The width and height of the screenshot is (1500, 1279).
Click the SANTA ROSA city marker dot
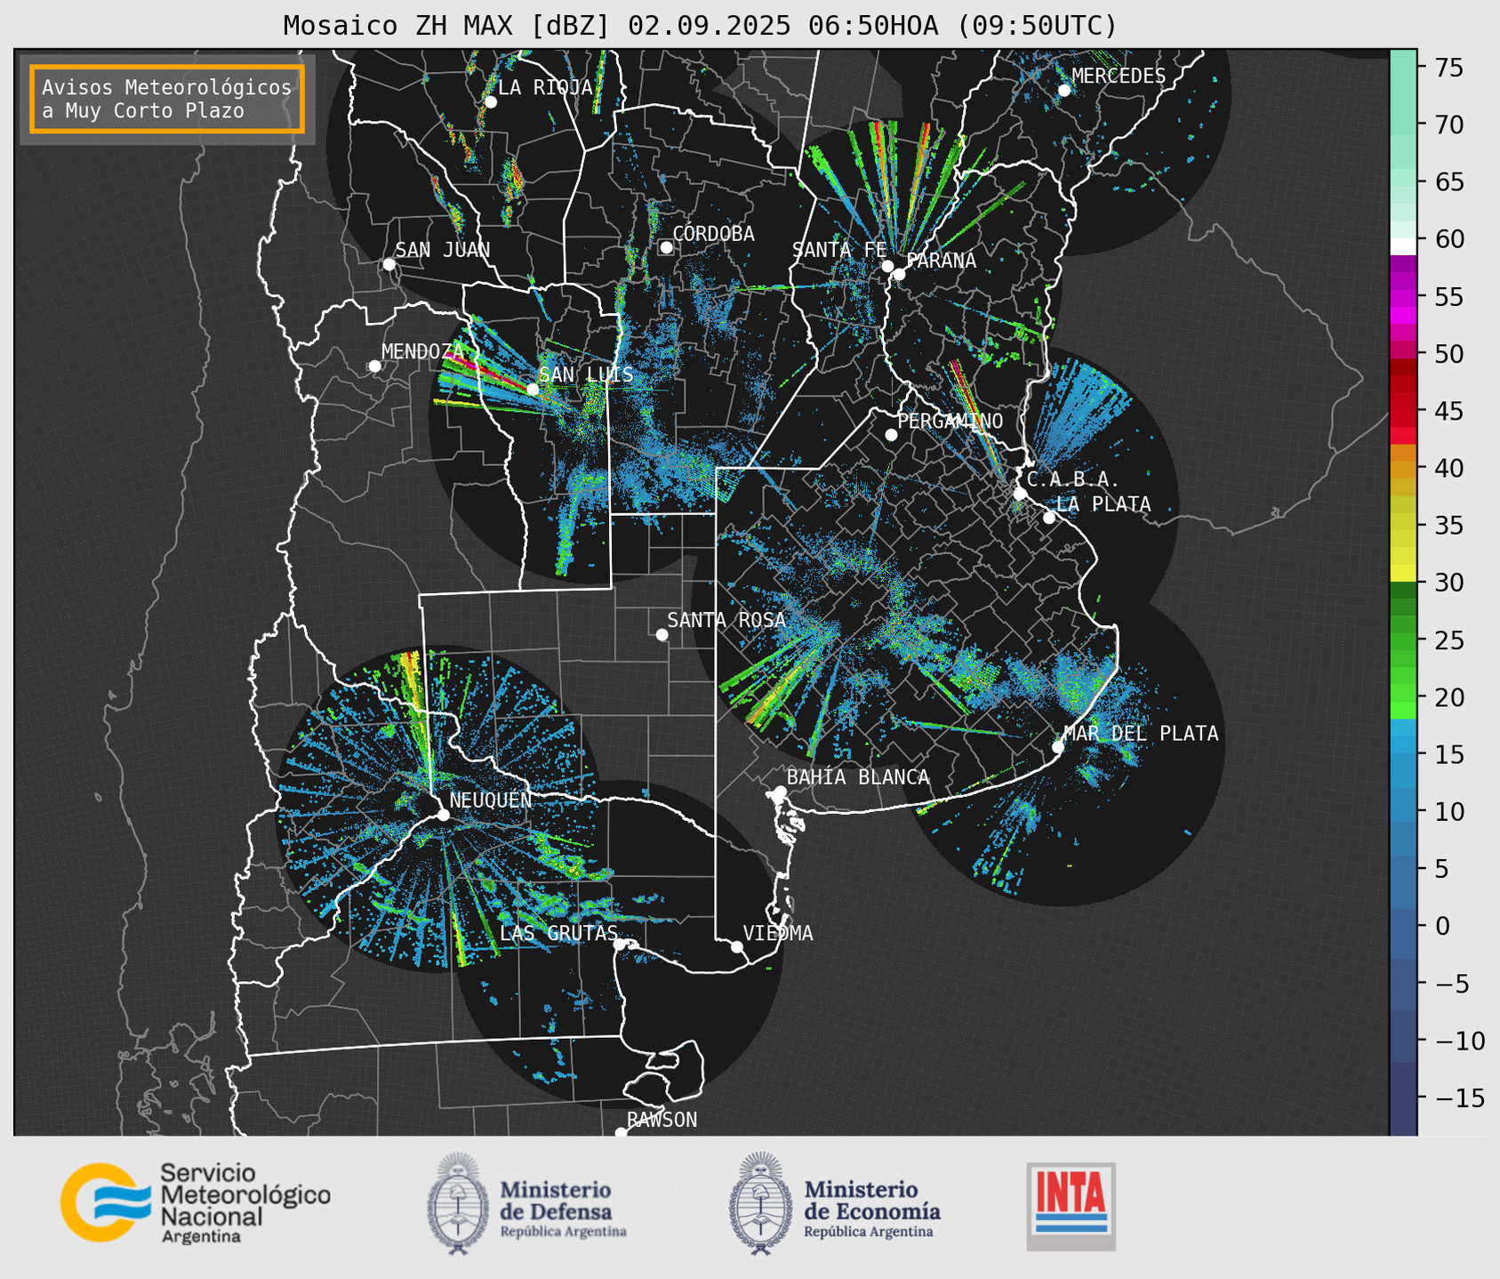(662, 635)
